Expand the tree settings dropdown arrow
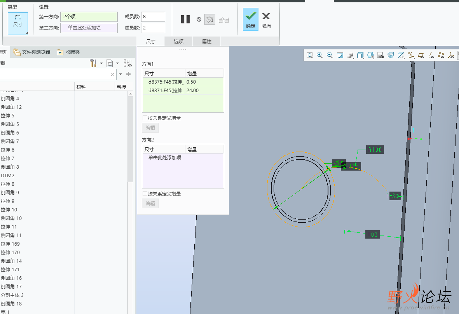 point(101,63)
